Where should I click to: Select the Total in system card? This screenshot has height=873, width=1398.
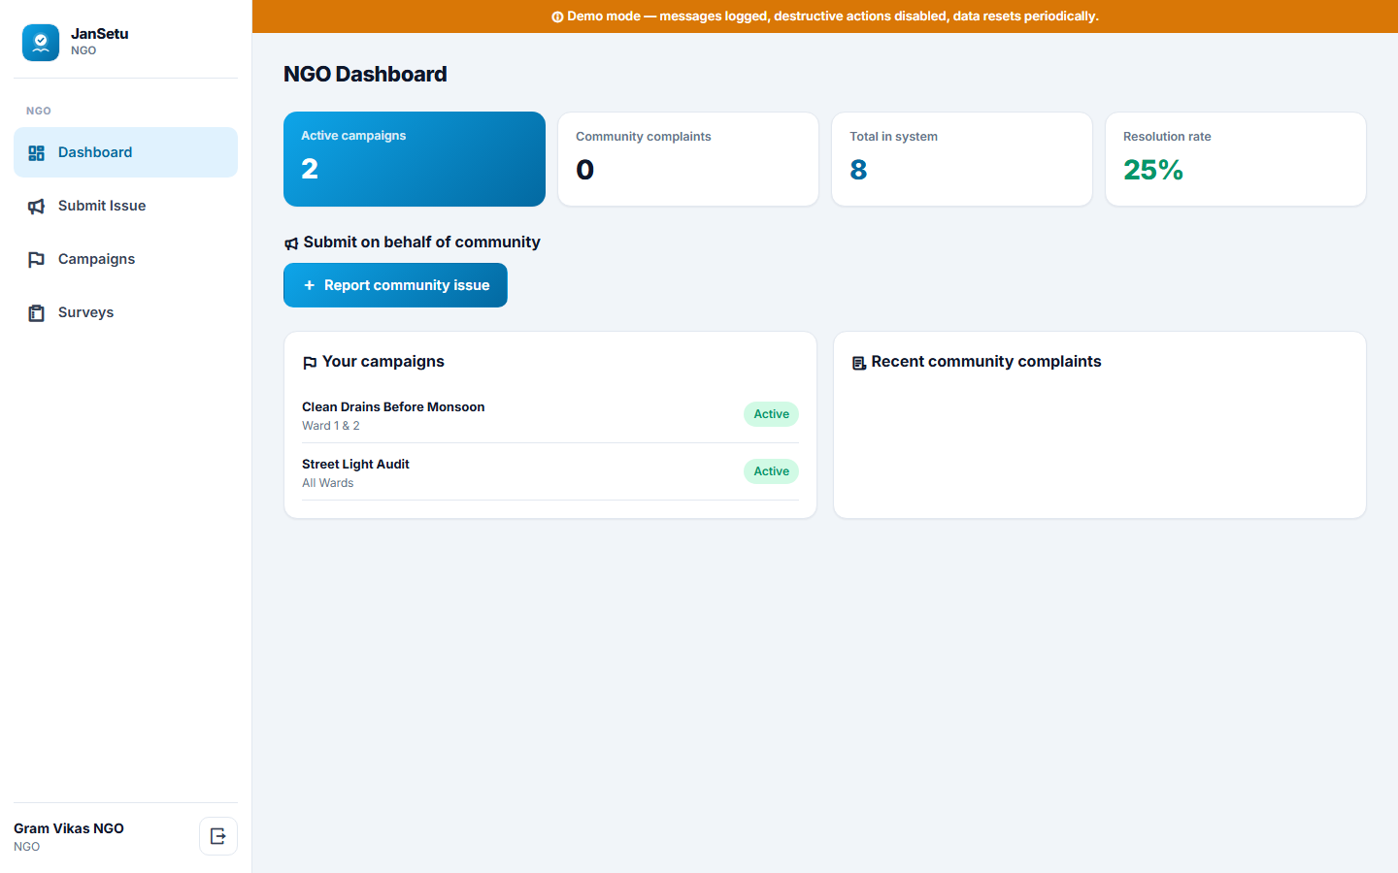click(x=962, y=159)
